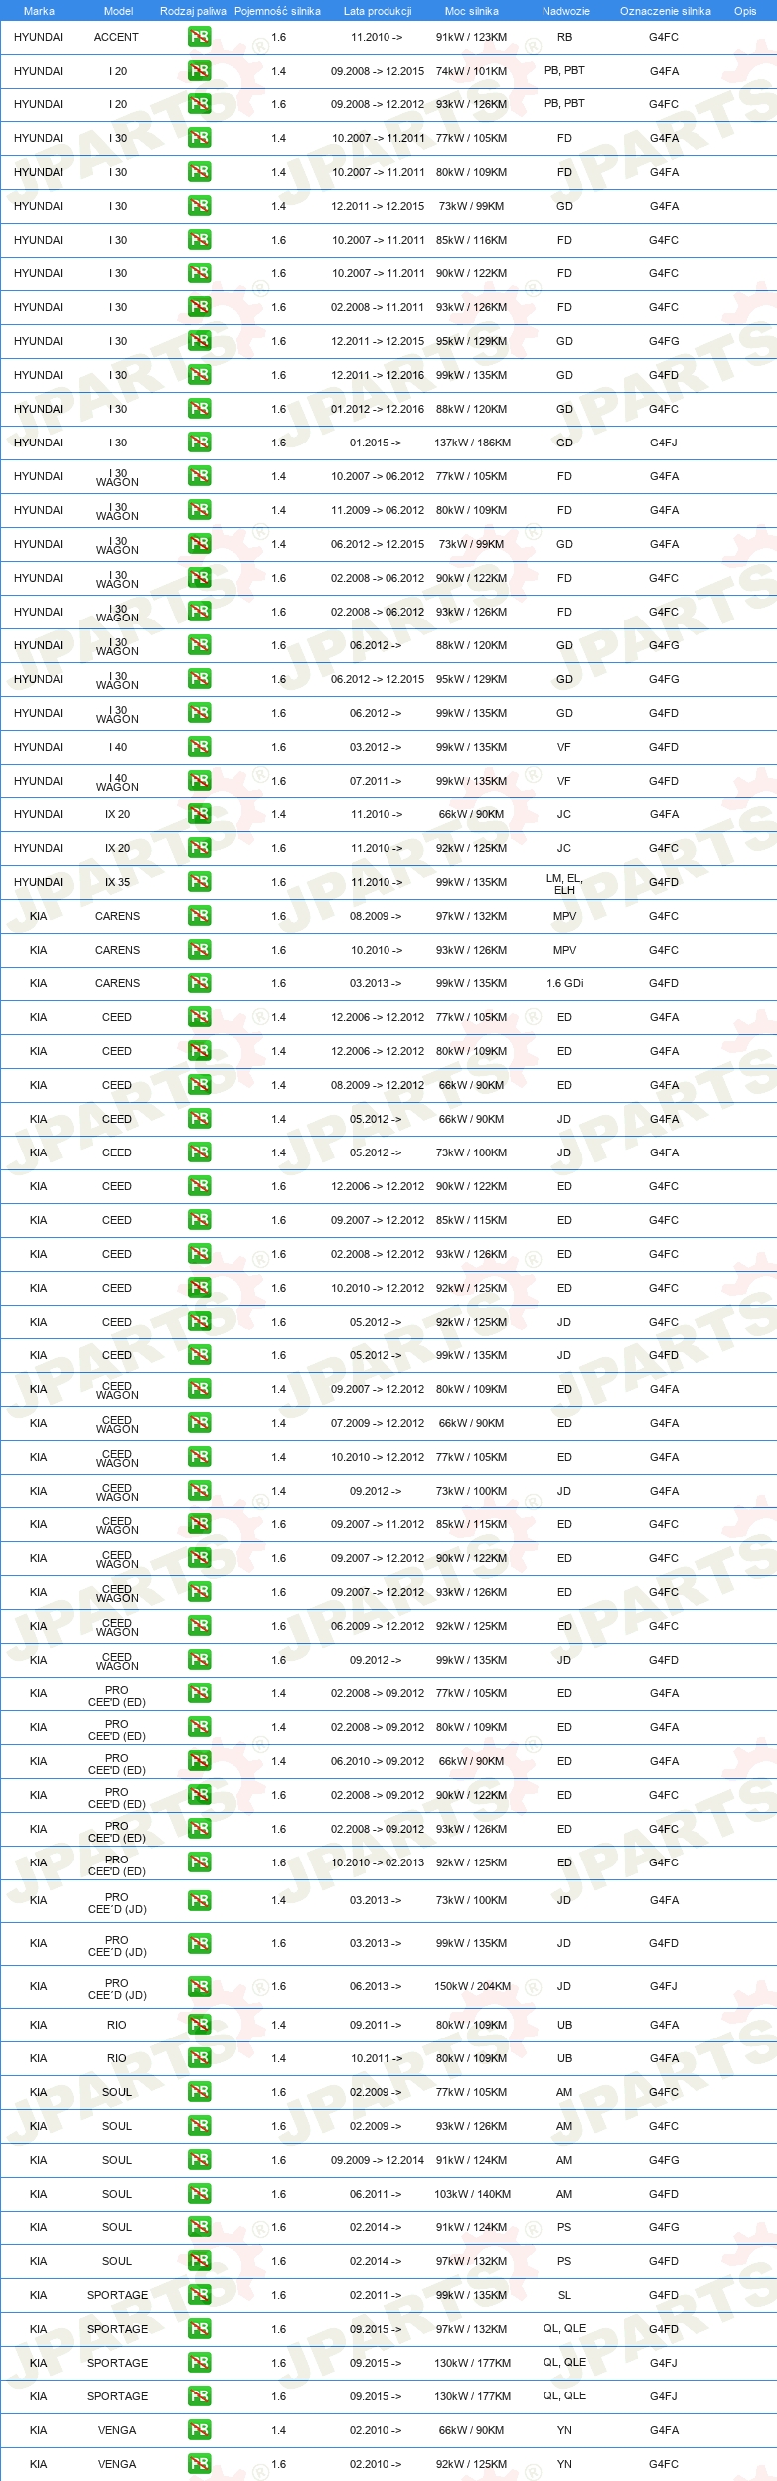Select the LM, EL, ELH body cell
Image resolution: width=777 pixels, height=2481 pixels.
click(x=564, y=884)
